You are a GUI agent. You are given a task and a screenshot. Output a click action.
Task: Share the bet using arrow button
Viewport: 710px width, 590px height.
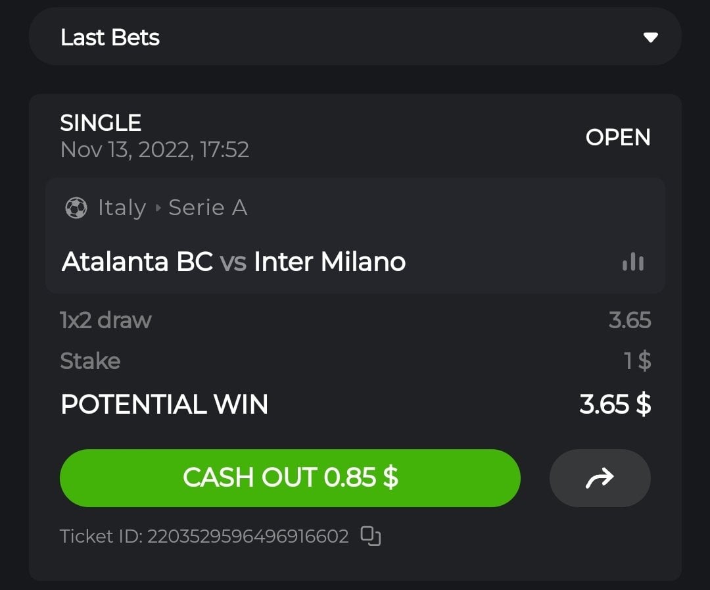(x=600, y=478)
